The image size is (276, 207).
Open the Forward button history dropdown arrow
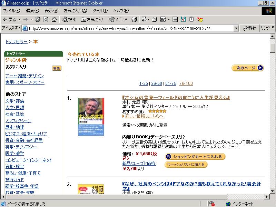31,19
